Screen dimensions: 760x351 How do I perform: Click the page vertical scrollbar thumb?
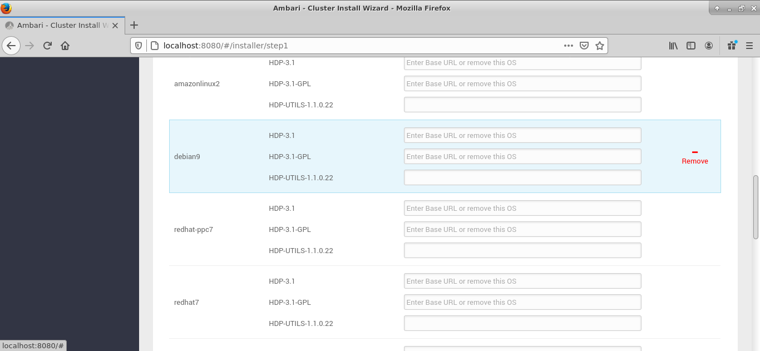pyautogui.click(x=756, y=207)
